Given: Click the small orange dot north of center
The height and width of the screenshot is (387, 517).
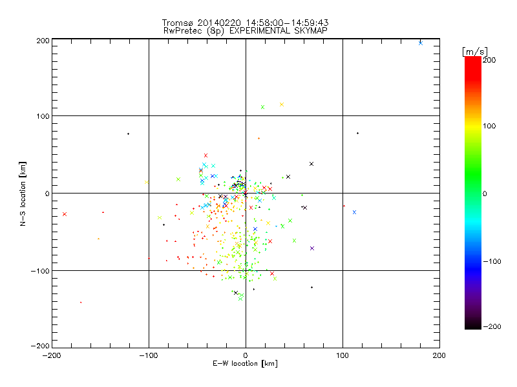Looking at the screenshot, I should tap(259, 139).
